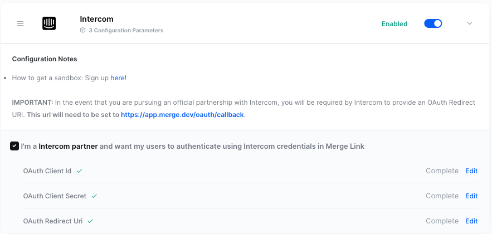Click the Intercom integration title
Screen dimensions: 492x234
click(x=96, y=19)
